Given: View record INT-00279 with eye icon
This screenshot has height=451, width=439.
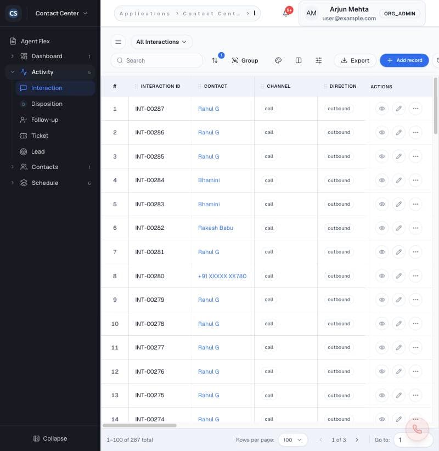Looking at the screenshot, I should pos(382,300).
